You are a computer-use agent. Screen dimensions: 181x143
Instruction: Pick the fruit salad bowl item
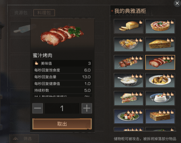[129, 44]
